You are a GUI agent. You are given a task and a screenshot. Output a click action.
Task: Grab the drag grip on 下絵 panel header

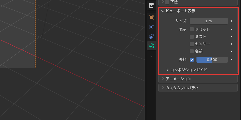point(233,2)
